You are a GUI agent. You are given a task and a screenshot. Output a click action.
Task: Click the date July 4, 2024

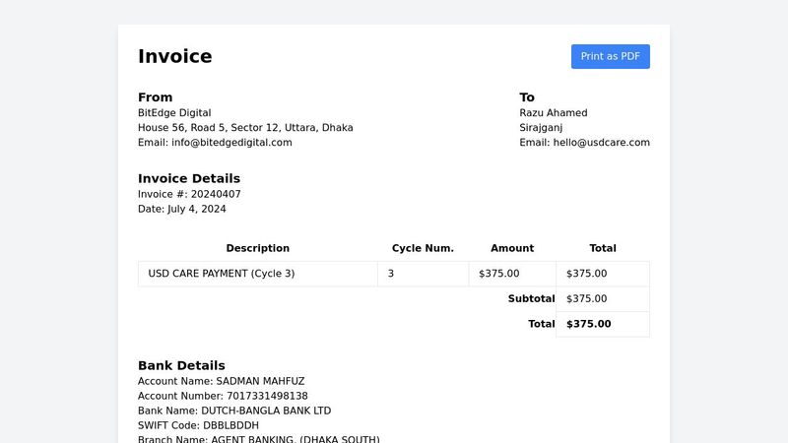(x=196, y=209)
